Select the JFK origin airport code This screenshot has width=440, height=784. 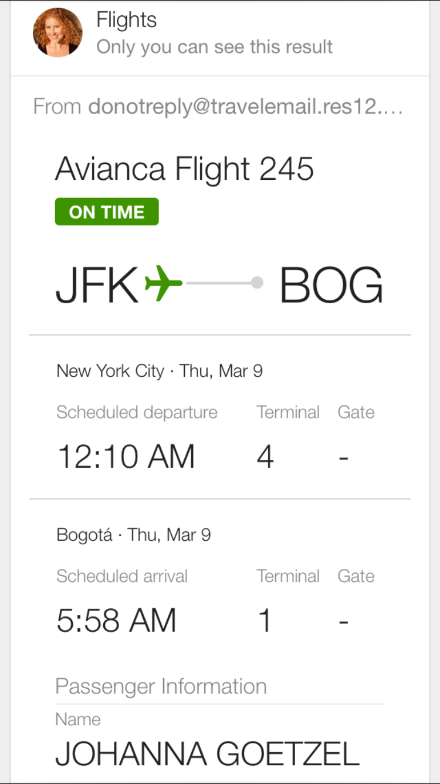coord(97,285)
